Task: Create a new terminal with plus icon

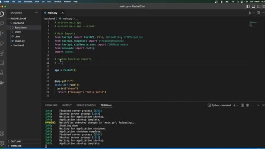Action: [x=234, y=105]
